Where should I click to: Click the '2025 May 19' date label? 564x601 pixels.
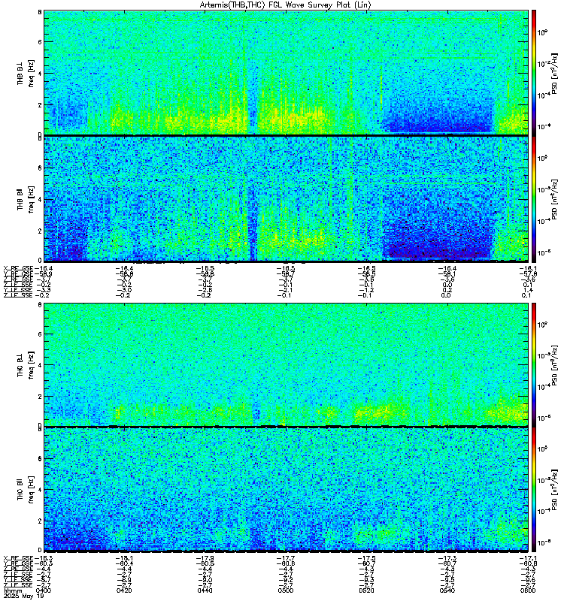[x=24, y=596]
